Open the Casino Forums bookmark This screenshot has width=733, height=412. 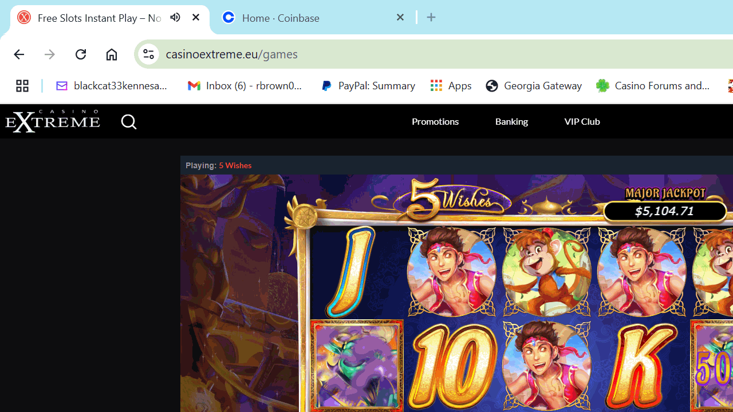coord(653,85)
